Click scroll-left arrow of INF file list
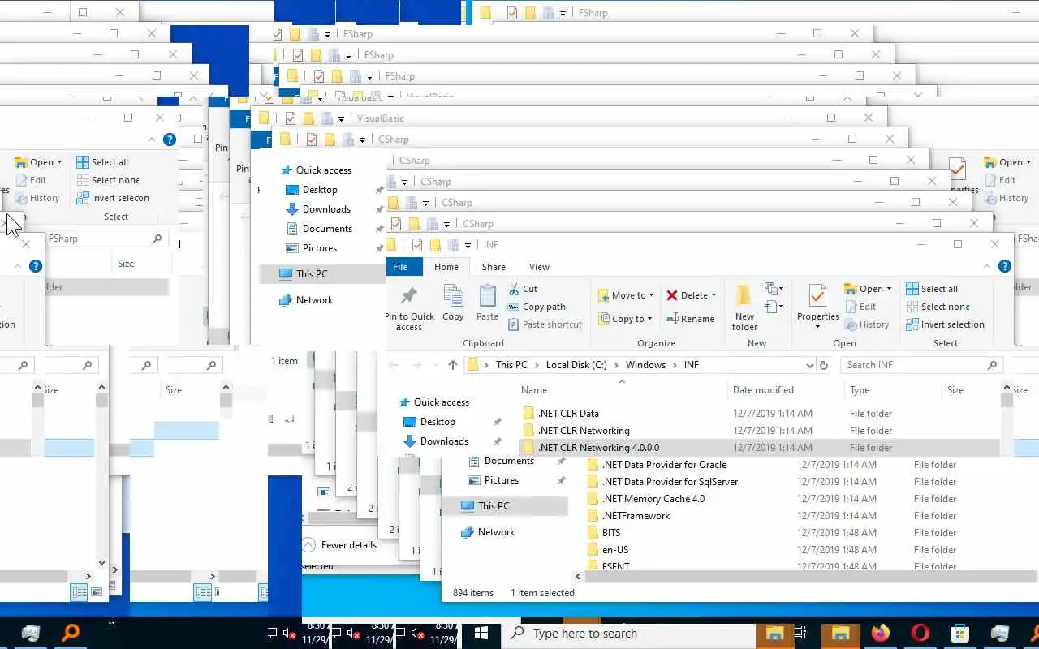The height and width of the screenshot is (649, 1039). [x=579, y=577]
